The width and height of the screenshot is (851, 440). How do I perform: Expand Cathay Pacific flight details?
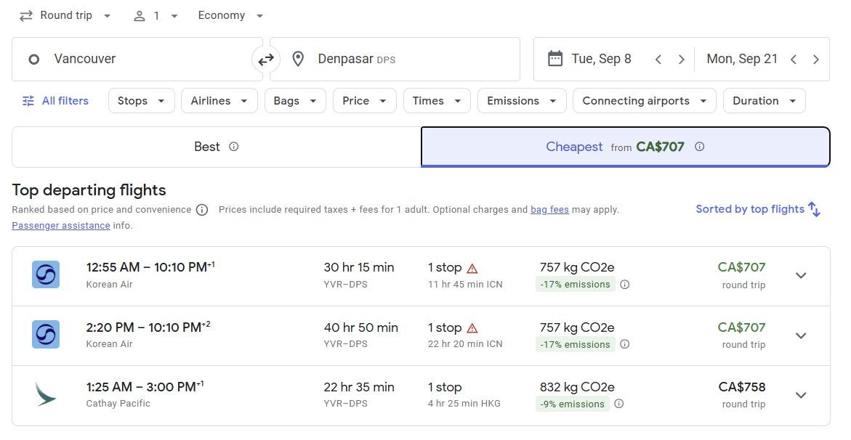tap(801, 396)
